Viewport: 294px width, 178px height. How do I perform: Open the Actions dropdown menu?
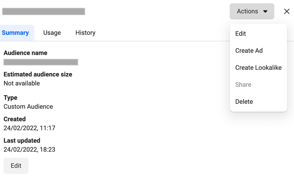248,11
